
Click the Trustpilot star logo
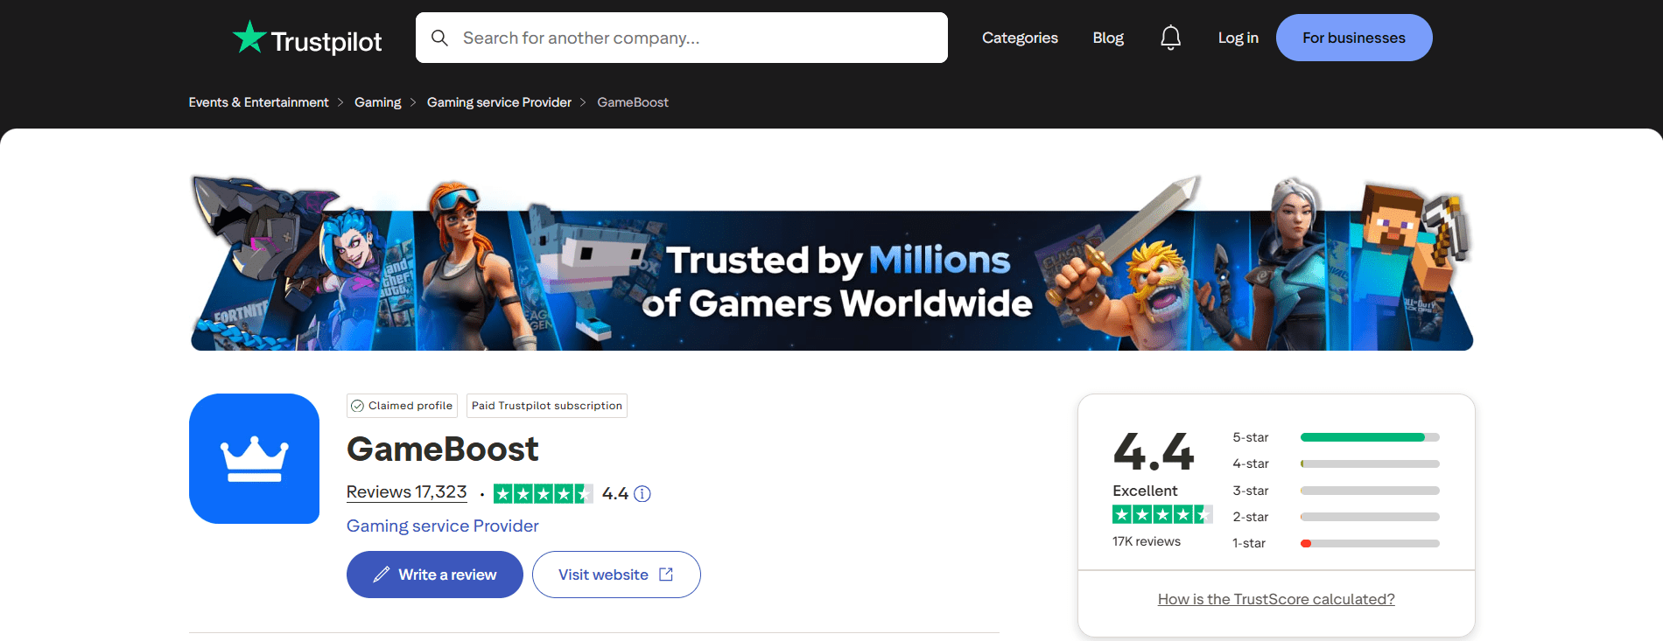tap(249, 38)
